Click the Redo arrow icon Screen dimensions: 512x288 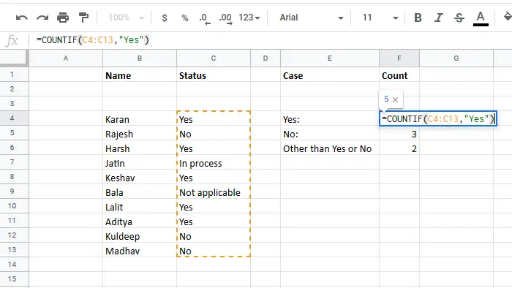42,18
